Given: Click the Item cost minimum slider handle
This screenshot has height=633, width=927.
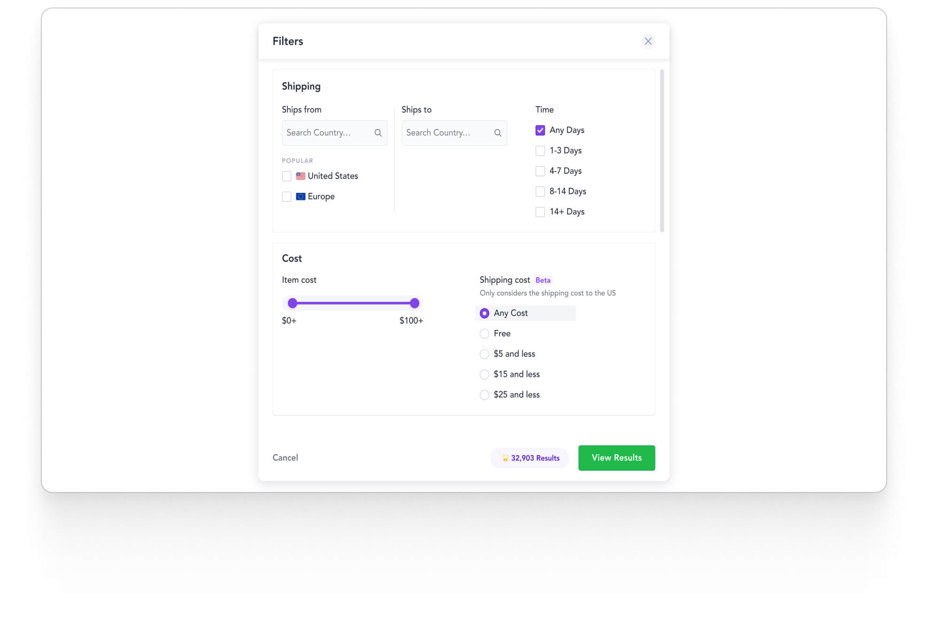Looking at the screenshot, I should pyautogui.click(x=292, y=303).
